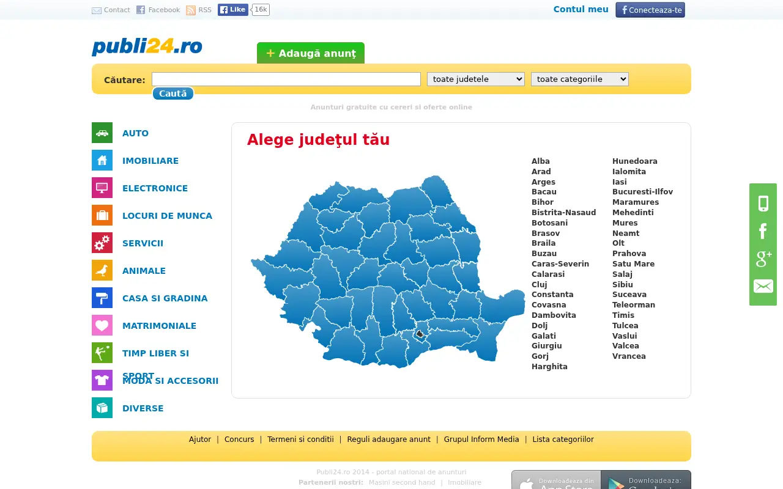Screen dimensions: 783x489
Task: Click the RSS link in top bar
Action: pyautogui.click(x=199, y=10)
